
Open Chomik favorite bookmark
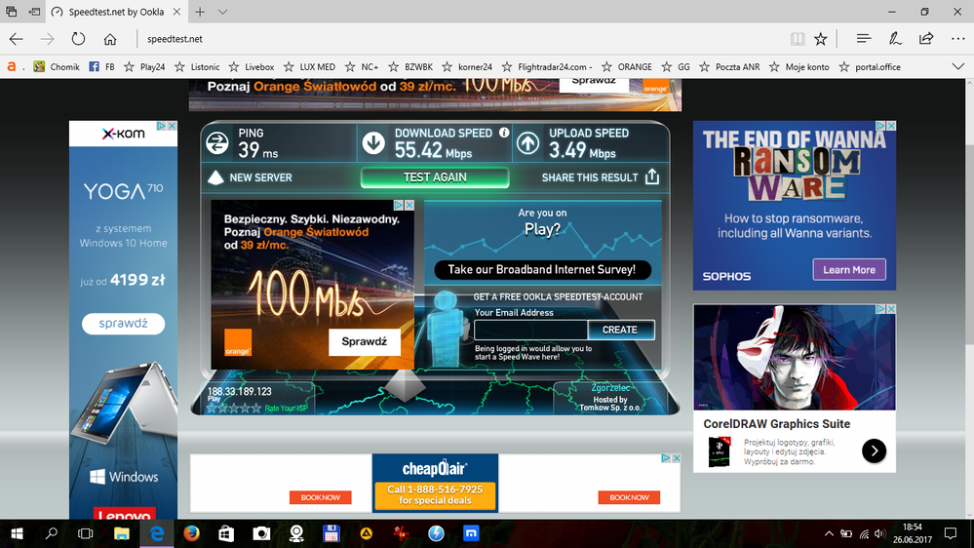[57, 66]
